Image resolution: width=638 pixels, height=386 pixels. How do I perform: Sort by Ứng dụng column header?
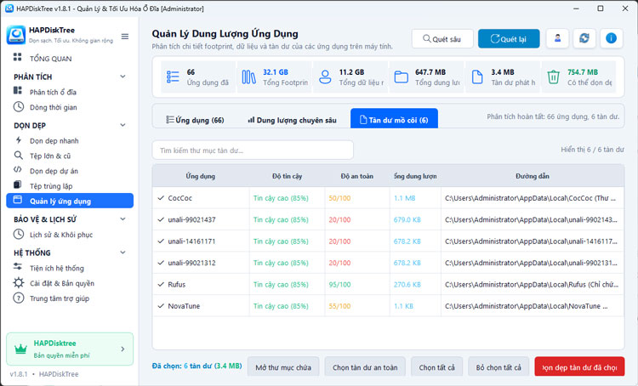(200, 176)
